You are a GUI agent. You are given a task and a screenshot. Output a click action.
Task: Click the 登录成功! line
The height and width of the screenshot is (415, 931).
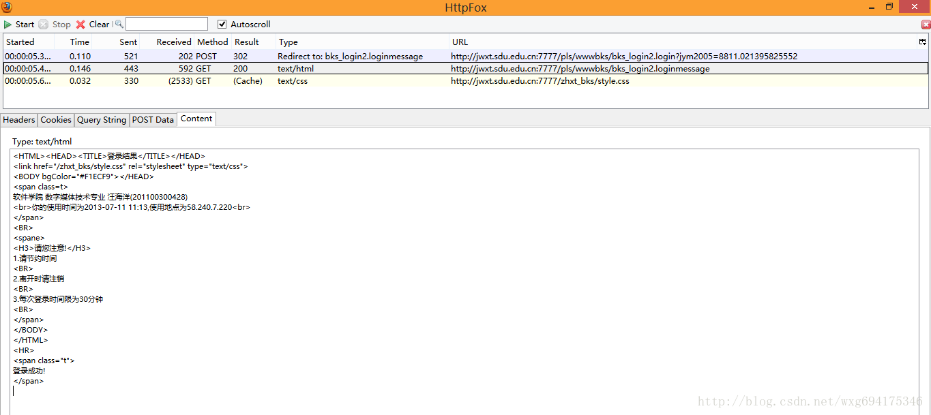pos(29,371)
